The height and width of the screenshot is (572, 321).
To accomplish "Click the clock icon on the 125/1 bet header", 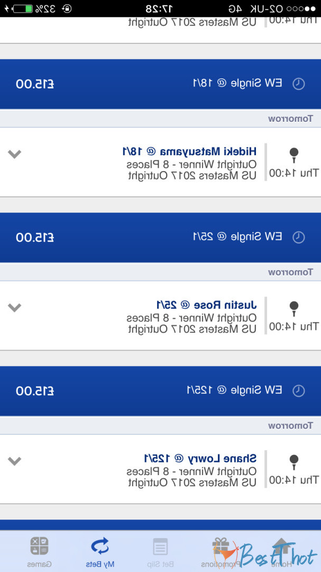I will click(299, 391).
